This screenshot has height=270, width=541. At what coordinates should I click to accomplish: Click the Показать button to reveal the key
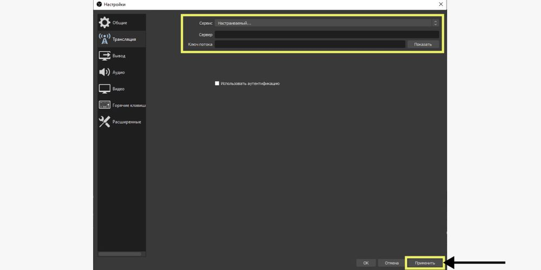pos(423,44)
